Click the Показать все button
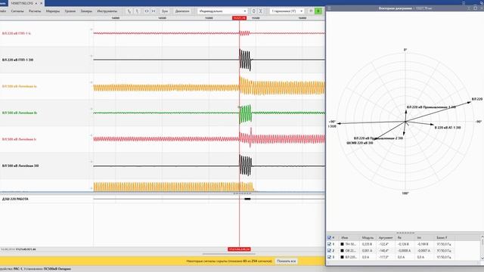 click(x=286, y=261)
